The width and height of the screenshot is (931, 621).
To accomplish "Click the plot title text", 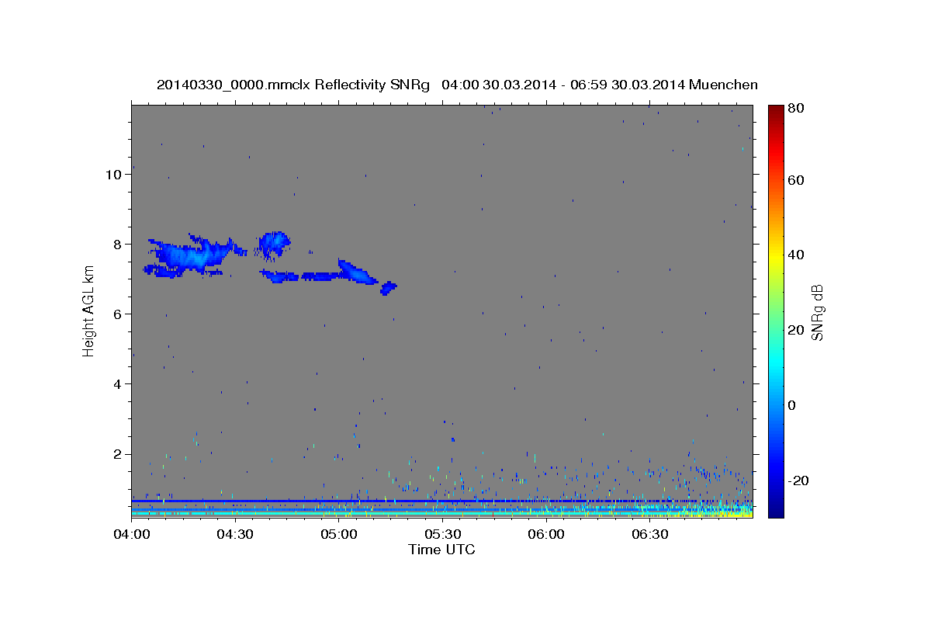I will (x=457, y=85).
